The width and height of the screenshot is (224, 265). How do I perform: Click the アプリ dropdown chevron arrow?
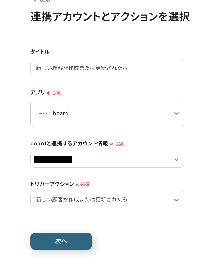[x=176, y=113]
